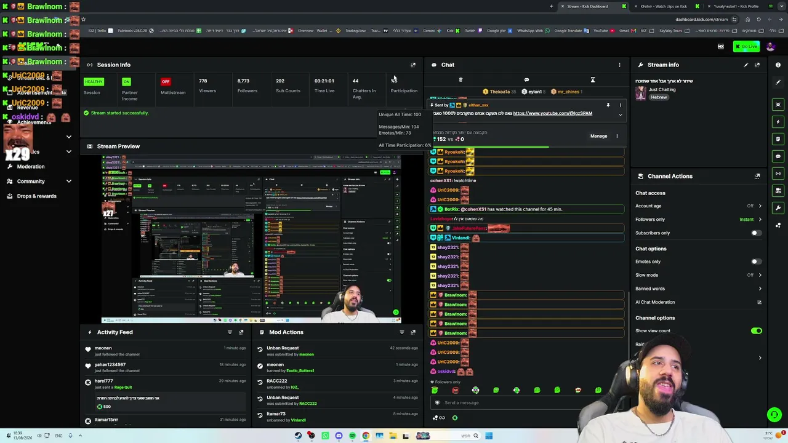Pop out the Channel Actions panel
Image resolution: width=788 pixels, height=443 pixels.
[757, 176]
